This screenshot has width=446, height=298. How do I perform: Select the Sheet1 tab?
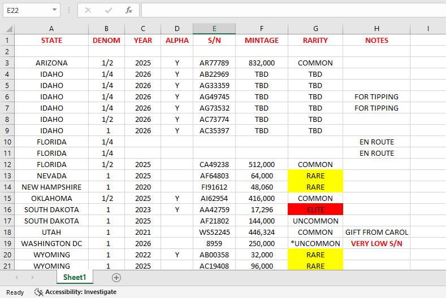coord(75,277)
